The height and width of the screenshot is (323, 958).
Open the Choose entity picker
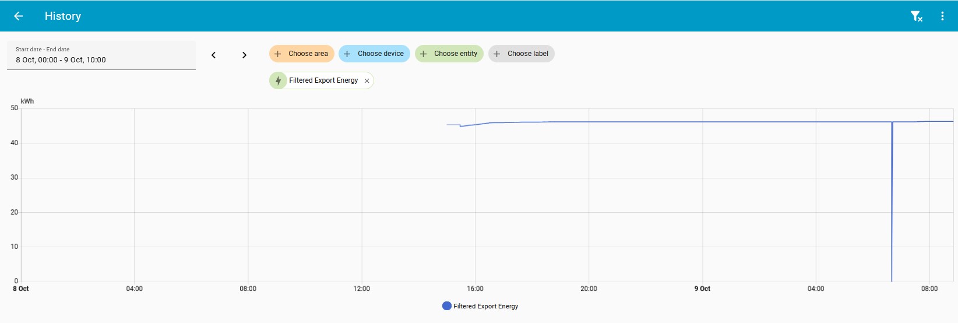(449, 54)
